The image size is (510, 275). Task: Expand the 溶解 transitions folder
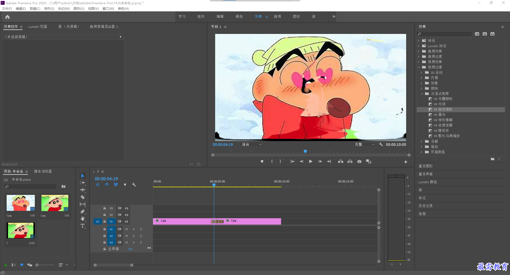(x=422, y=141)
